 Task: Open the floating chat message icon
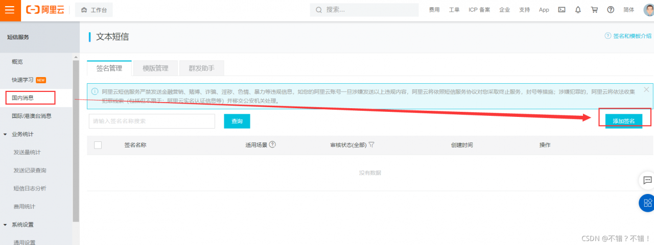click(647, 180)
